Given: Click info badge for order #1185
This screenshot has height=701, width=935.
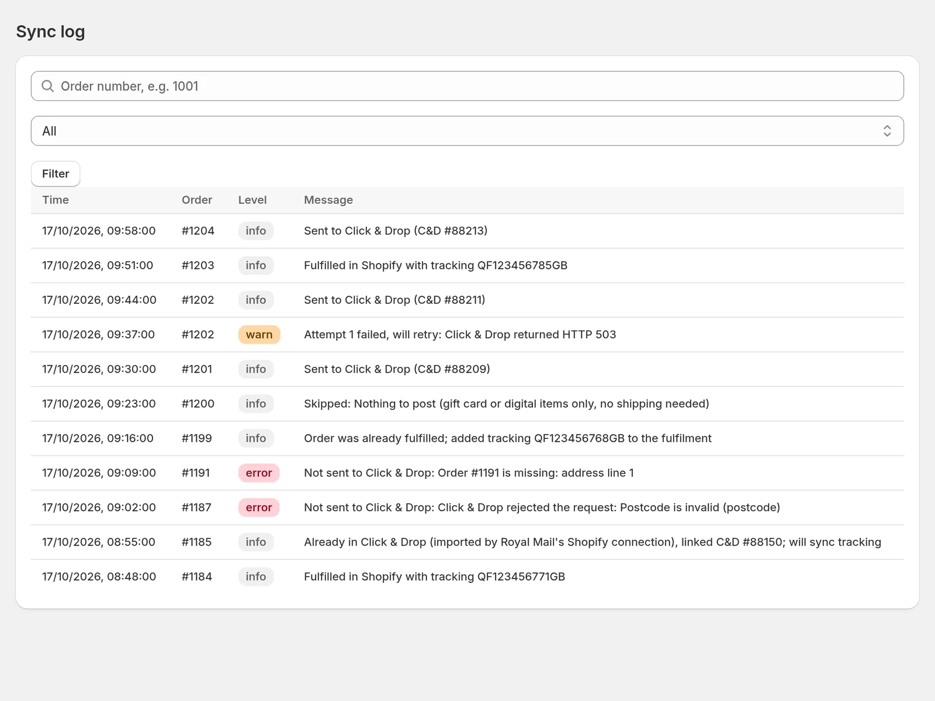Looking at the screenshot, I should coord(256,542).
